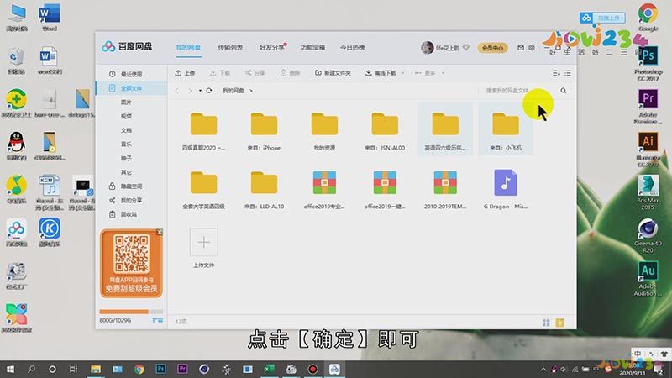This screenshot has height=378, width=672.
Task: Select the 英语四六级历年 folder
Action: [x=445, y=131]
